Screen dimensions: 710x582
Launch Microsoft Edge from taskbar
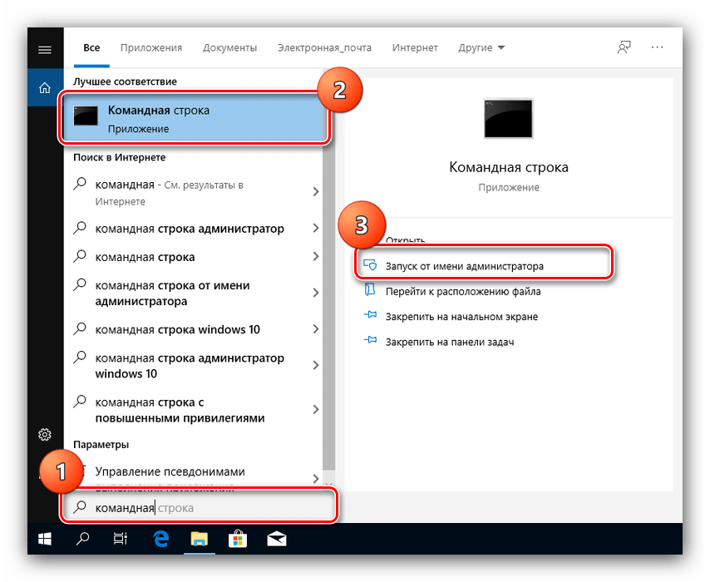[160, 540]
